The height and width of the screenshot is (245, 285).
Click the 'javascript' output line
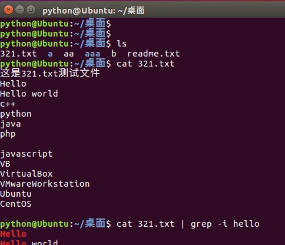click(26, 154)
